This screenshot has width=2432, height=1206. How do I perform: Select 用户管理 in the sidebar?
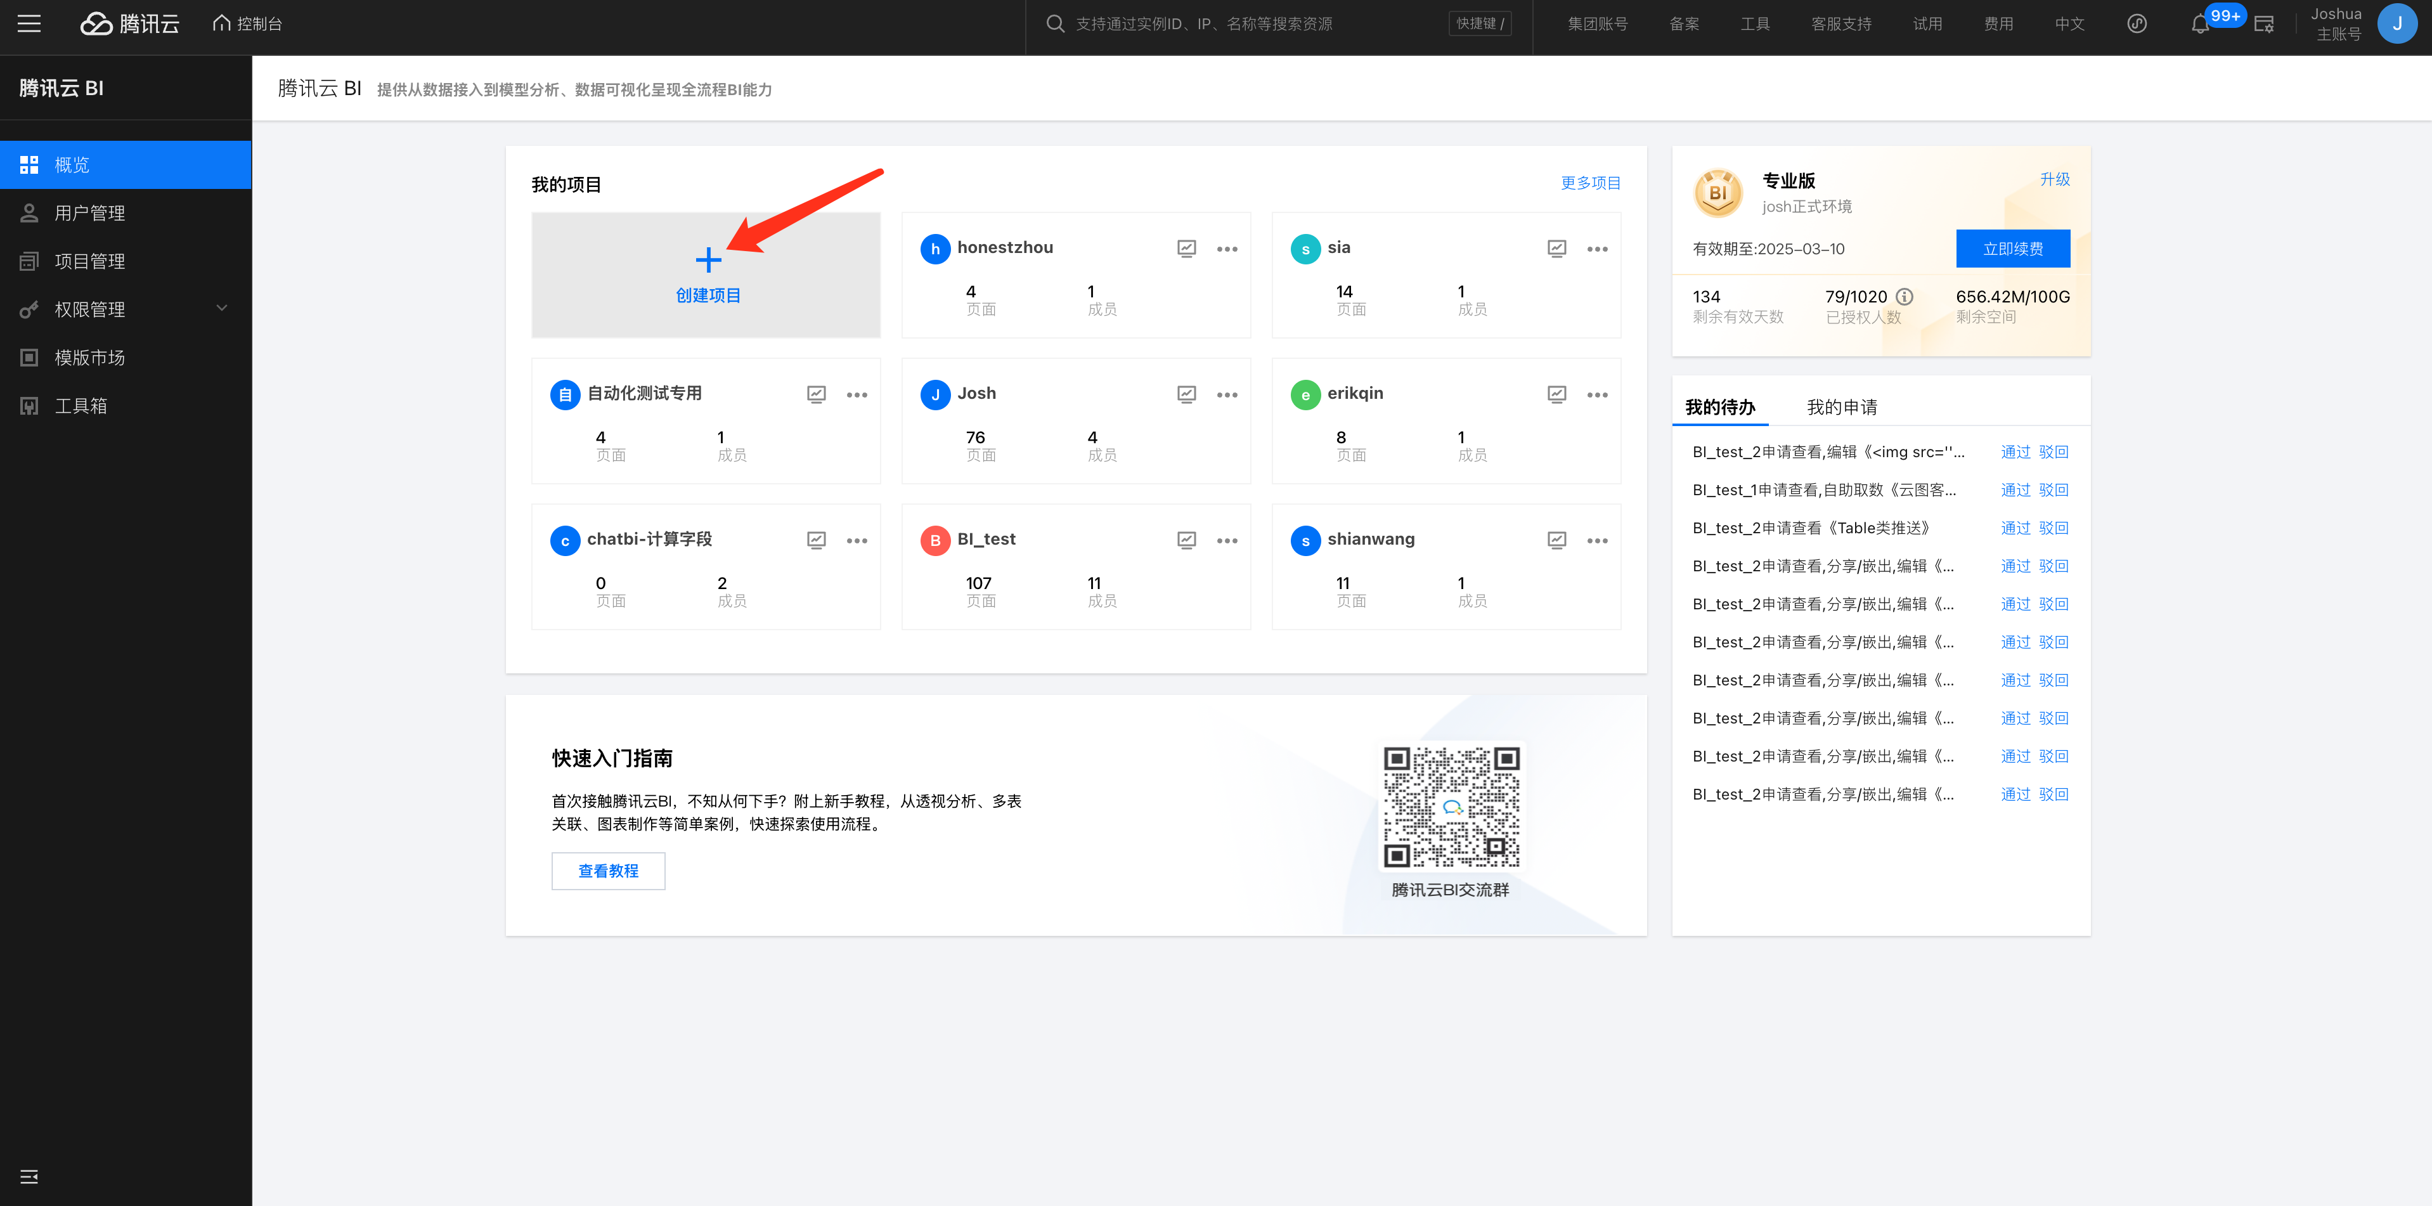89,212
